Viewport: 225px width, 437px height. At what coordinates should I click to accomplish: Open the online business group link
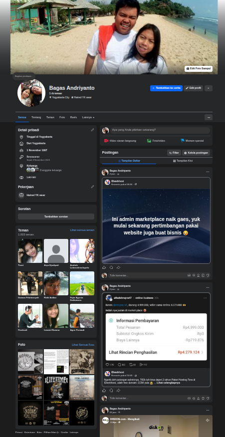[144, 298]
